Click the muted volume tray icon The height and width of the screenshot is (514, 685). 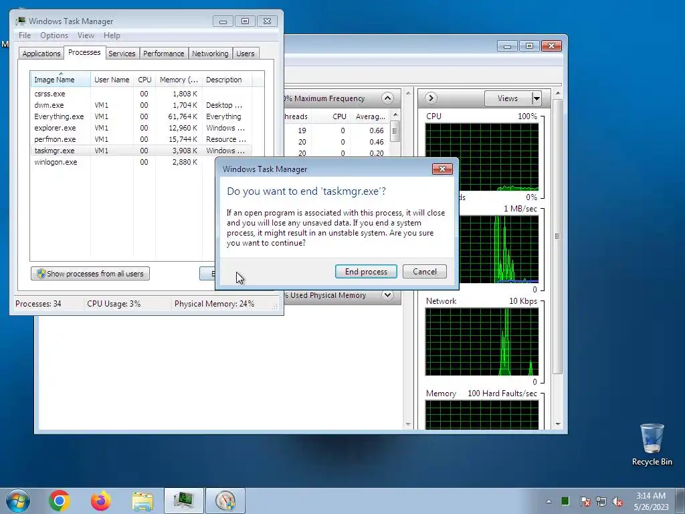(617, 501)
